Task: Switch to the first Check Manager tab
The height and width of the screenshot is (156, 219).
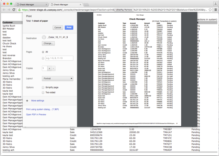Action: [x=32, y=4]
